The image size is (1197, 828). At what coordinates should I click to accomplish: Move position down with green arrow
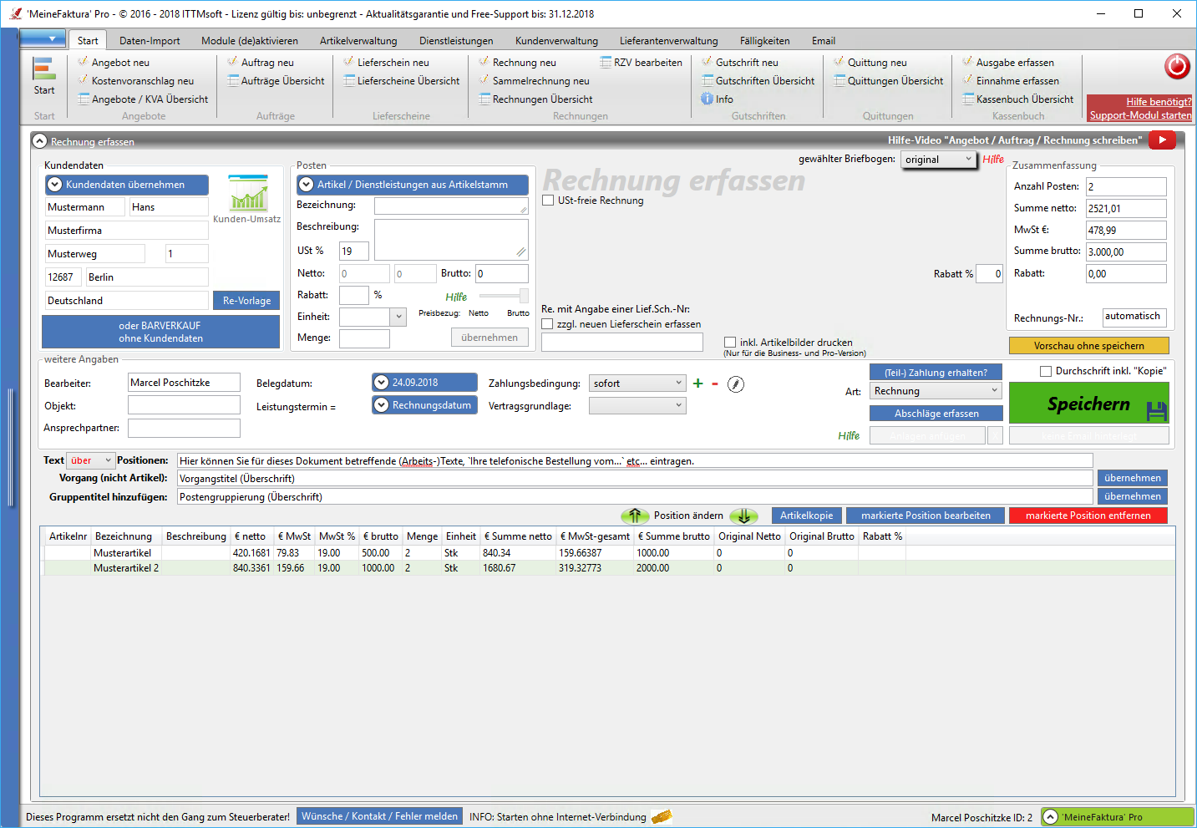pos(743,516)
